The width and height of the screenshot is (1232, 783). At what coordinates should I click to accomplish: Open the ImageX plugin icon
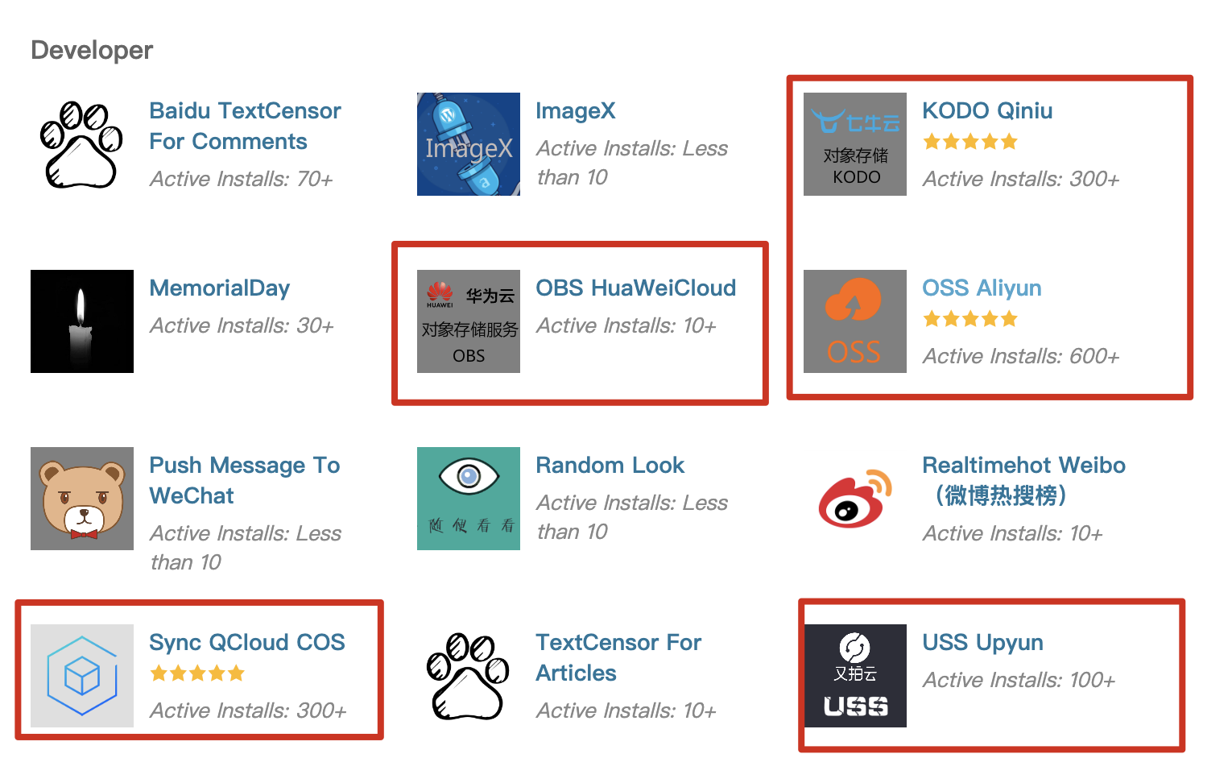[468, 144]
